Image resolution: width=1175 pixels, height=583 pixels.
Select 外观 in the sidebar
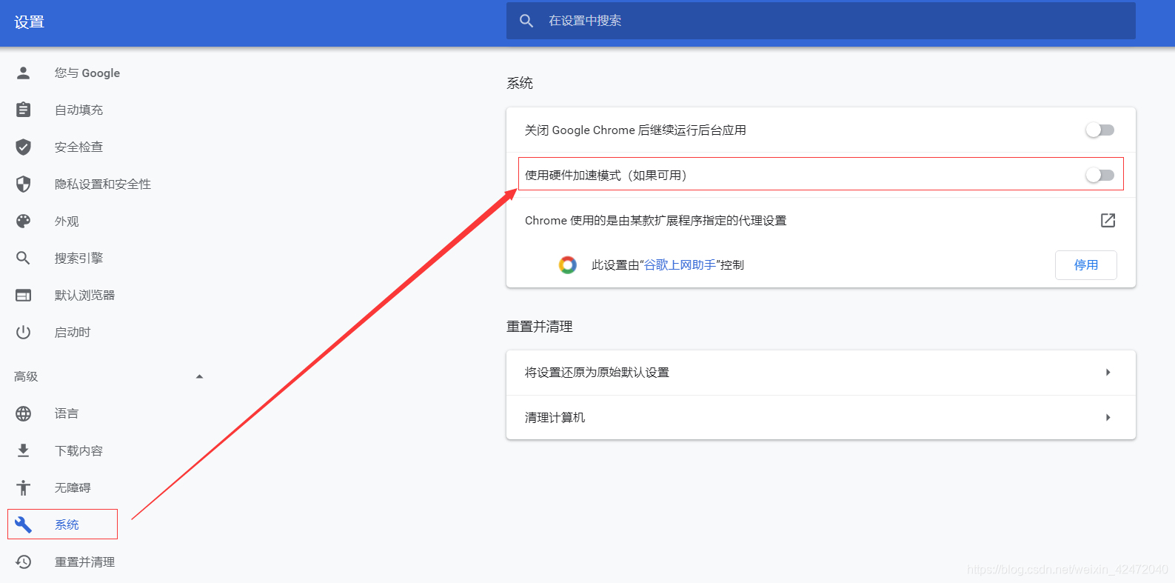click(67, 221)
